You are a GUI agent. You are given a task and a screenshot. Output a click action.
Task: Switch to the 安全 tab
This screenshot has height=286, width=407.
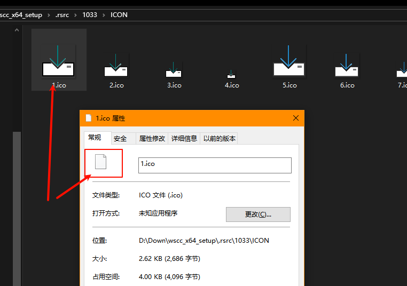121,139
